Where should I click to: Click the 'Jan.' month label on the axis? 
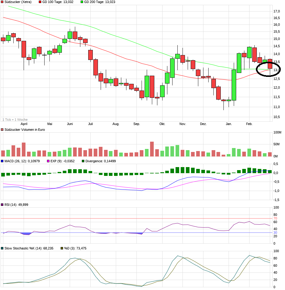229,124
